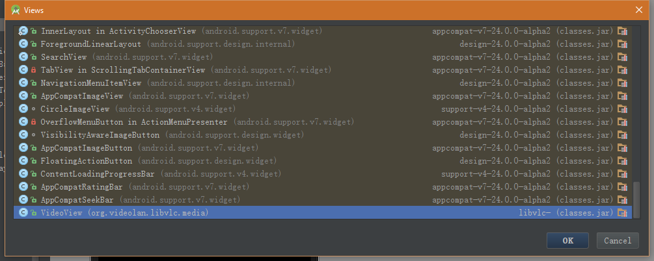
Task: Click the class icon beside TabView
Action: click(x=23, y=70)
